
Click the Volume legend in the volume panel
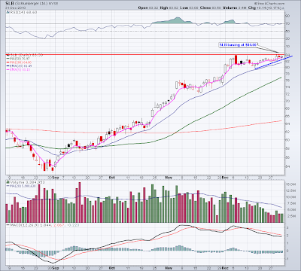tap(25, 182)
